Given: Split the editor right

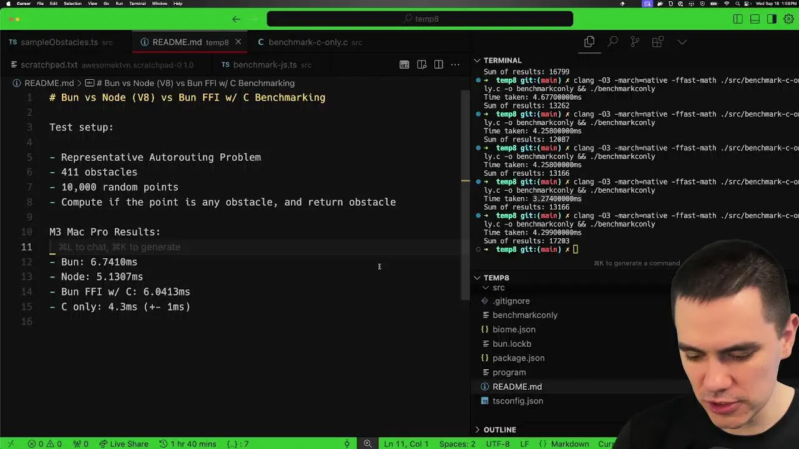Looking at the screenshot, I should coord(438,64).
